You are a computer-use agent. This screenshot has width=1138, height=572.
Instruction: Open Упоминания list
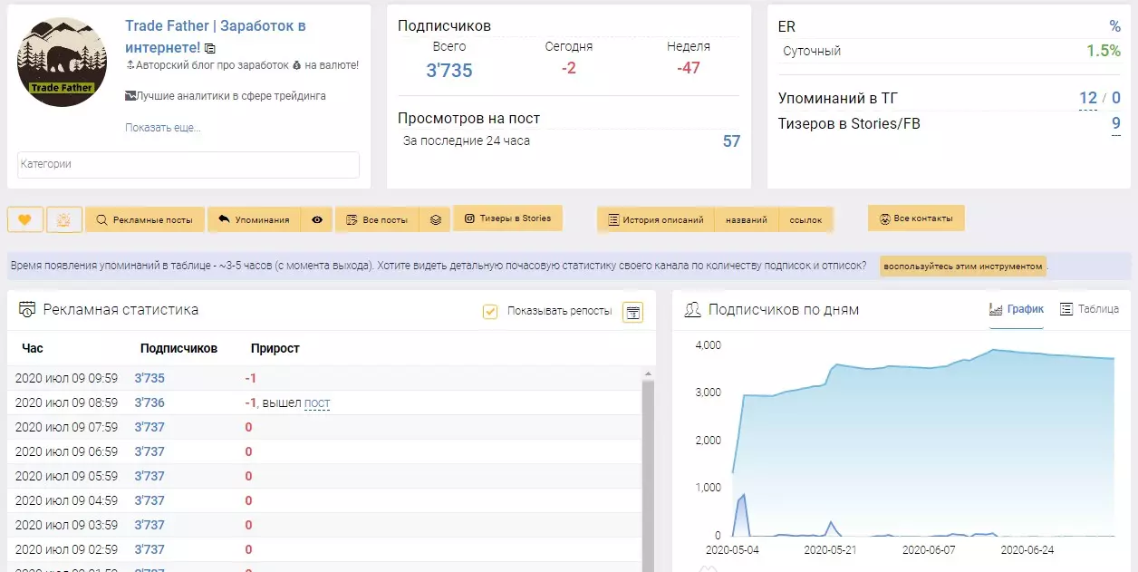pos(255,219)
